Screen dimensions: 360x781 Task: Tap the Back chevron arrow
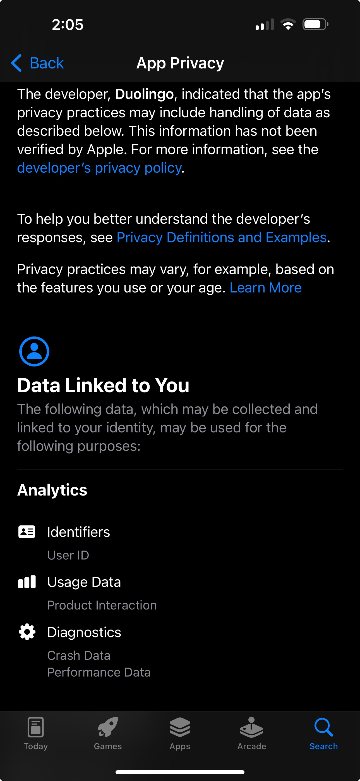pyautogui.click(x=16, y=63)
